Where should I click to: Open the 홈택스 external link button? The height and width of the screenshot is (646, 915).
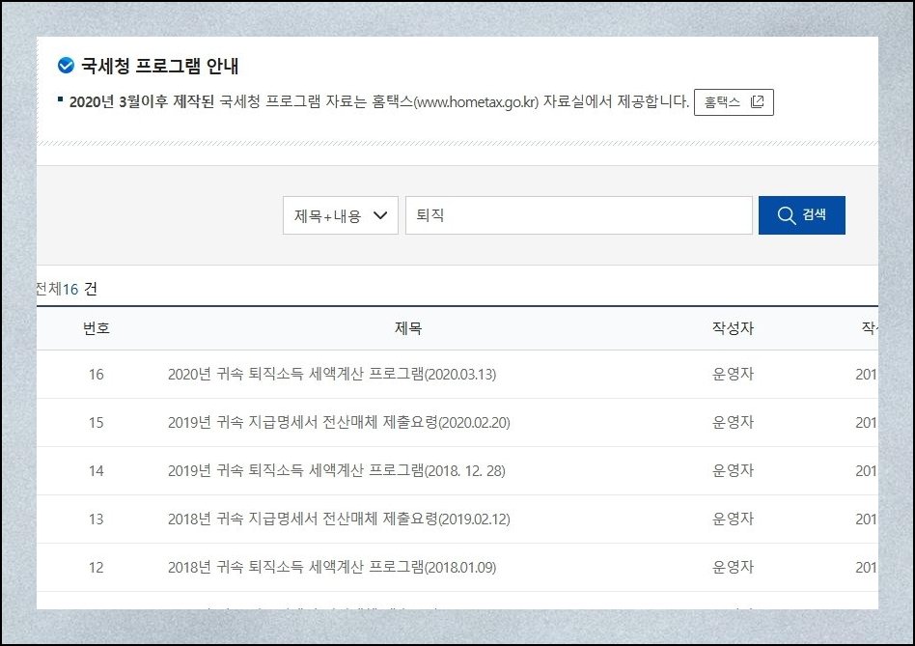coord(734,102)
